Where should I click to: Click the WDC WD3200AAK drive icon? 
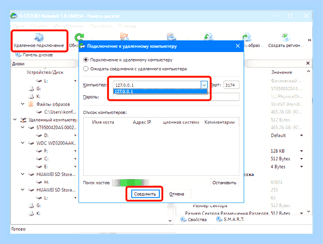pos(31,143)
